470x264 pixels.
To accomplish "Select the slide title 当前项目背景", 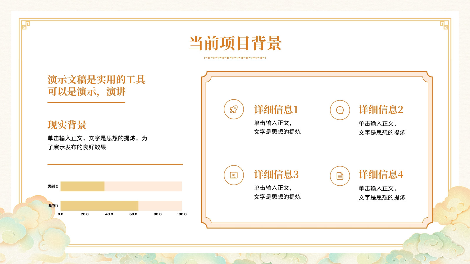I will [235, 43].
